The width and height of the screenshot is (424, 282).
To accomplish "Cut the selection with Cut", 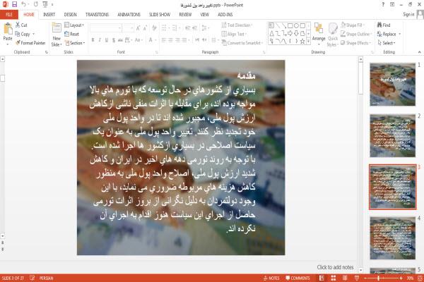I will (21, 25).
